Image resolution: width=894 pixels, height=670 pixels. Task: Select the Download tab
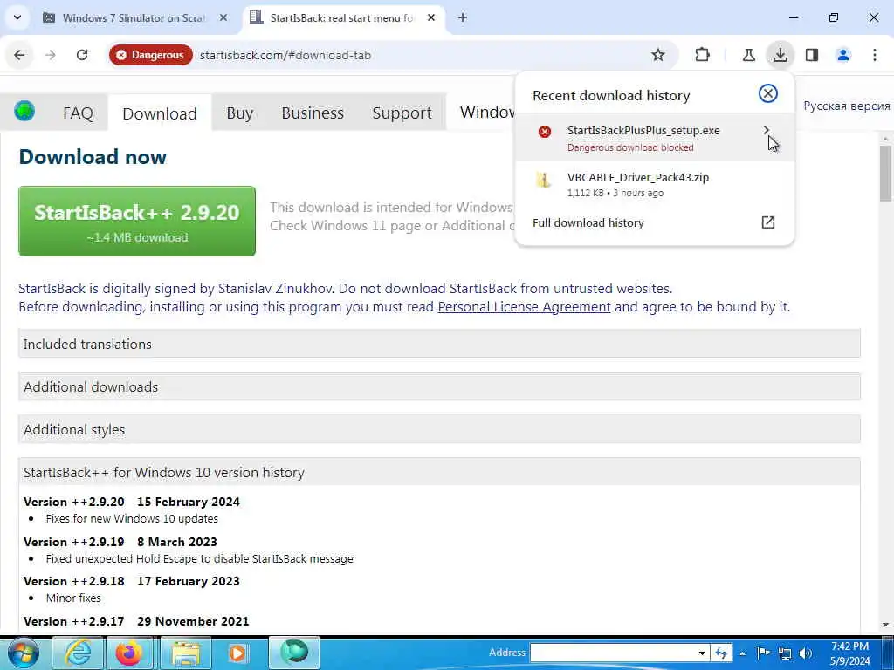[x=160, y=113]
